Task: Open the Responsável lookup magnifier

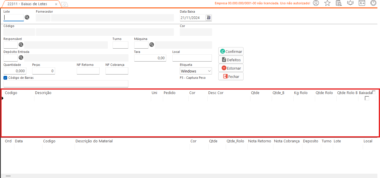Action: [21, 45]
